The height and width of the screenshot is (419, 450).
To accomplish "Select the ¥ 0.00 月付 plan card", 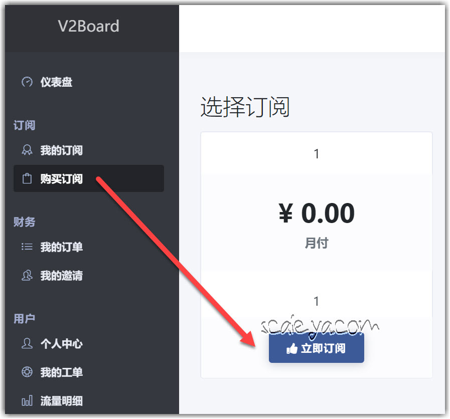I will [317, 255].
